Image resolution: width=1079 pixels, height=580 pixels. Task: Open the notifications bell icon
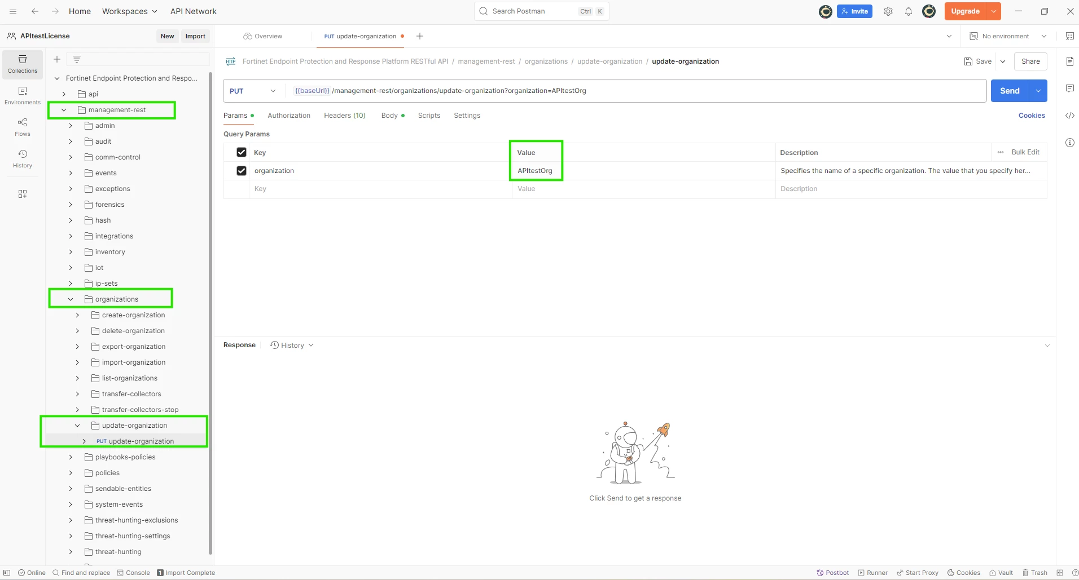click(x=909, y=11)
